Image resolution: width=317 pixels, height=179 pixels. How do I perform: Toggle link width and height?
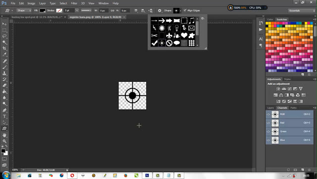[112, 10]
